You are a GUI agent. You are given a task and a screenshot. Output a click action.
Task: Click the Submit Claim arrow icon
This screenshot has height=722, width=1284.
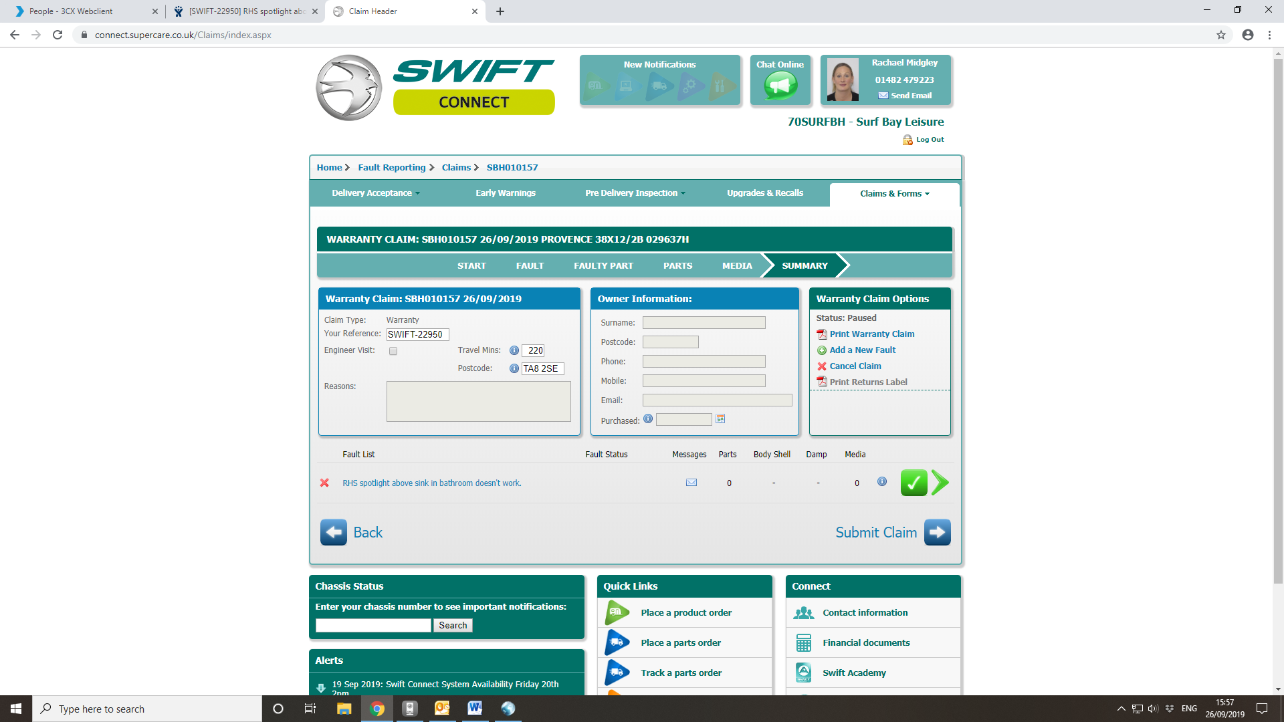click(x=937, y=532)
